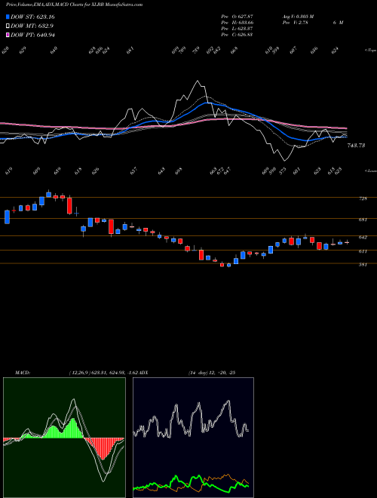
Task: Click the Pre O: 627.87 value
Action: pos(237,17)
